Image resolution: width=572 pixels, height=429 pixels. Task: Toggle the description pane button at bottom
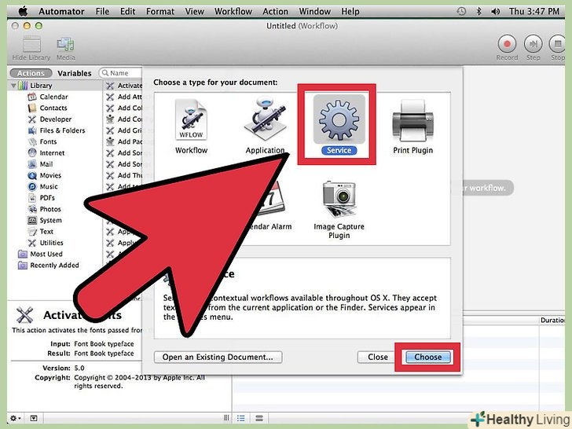click(34, 419)
